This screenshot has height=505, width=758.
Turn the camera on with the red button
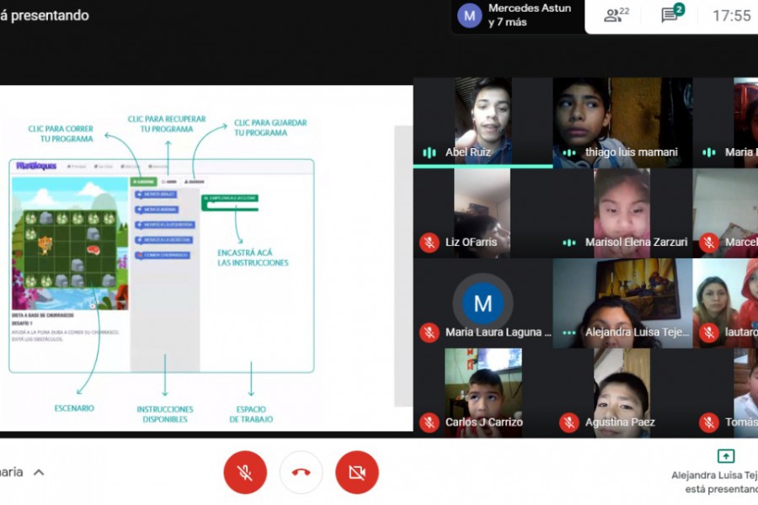(x=357, y=472)
